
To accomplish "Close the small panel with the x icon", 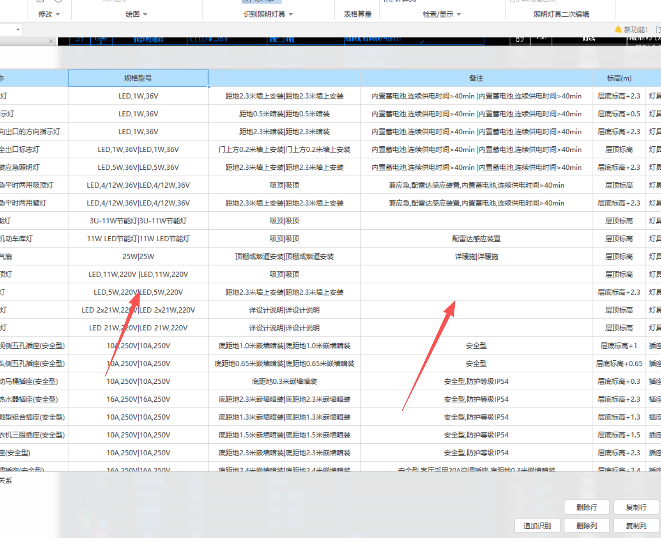I will click(x=51, y=41).
